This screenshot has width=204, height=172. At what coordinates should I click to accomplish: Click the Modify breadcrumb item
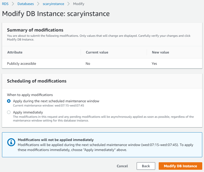tap(79, 4)
